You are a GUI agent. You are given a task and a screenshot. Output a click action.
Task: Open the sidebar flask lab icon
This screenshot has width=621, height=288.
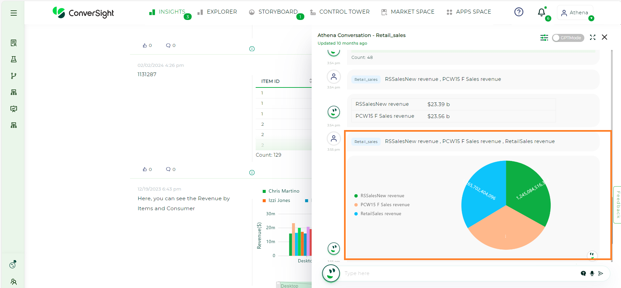14,59
